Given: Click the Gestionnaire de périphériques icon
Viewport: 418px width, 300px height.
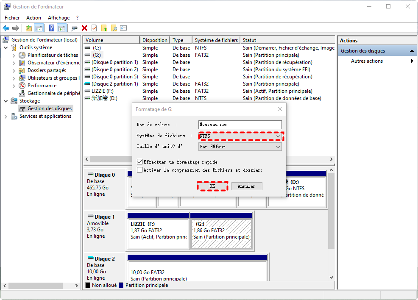Looking at the screenshot, I should (22, 93).
